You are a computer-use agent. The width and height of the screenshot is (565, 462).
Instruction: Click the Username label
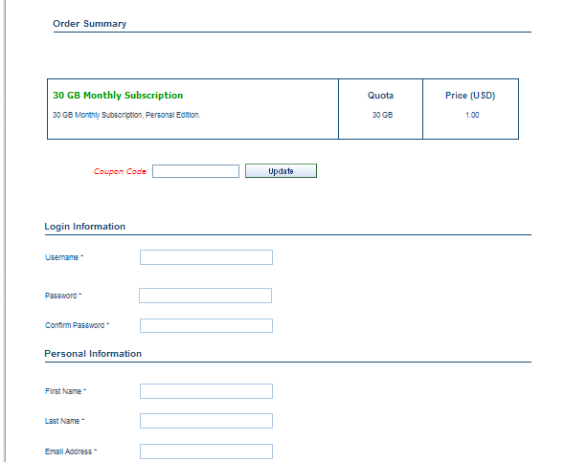click(x=64, y=257)
